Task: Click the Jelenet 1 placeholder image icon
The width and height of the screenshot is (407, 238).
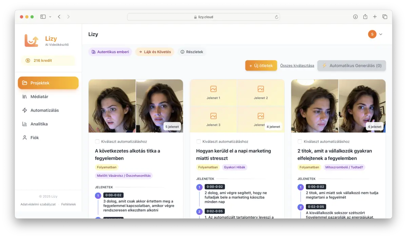Action: click(x=213, y=89)
